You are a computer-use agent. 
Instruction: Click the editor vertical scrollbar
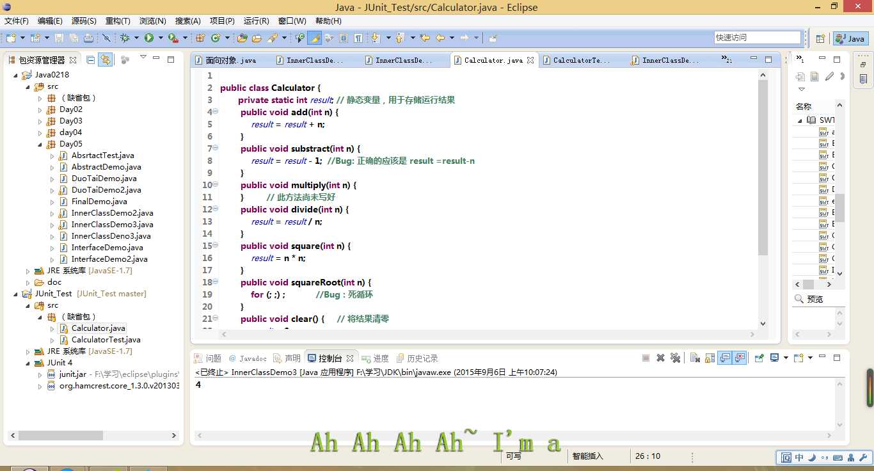coord(762,168)
